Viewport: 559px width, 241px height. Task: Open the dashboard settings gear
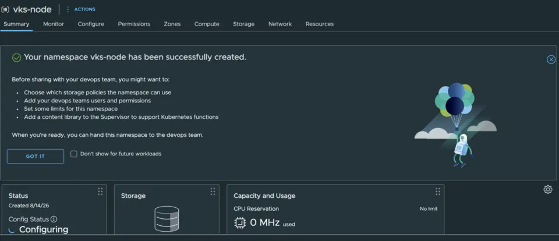pyautogui.click(x=548, y=189)
